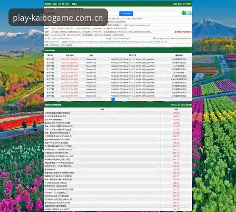Select the highlighted page 1 button

113,99
